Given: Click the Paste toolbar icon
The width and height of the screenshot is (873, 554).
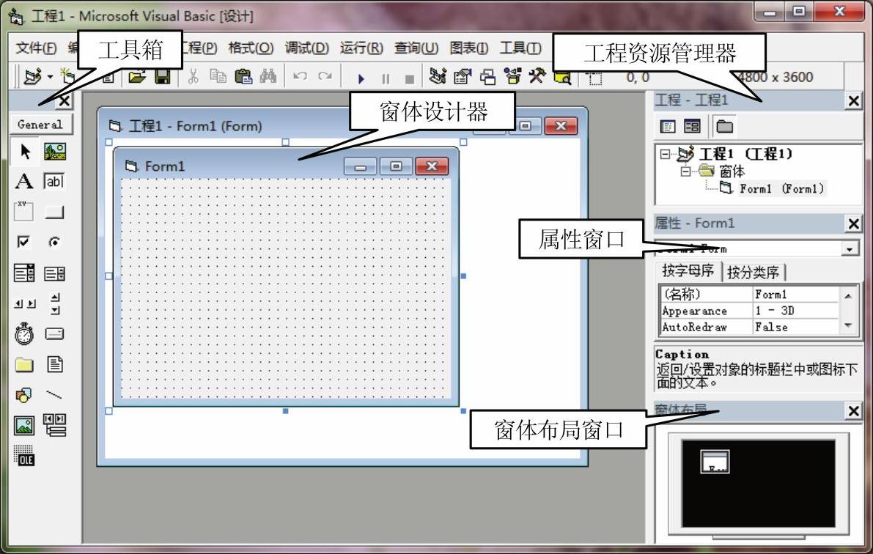Looking at the screenshot, I should click(243, 76).
